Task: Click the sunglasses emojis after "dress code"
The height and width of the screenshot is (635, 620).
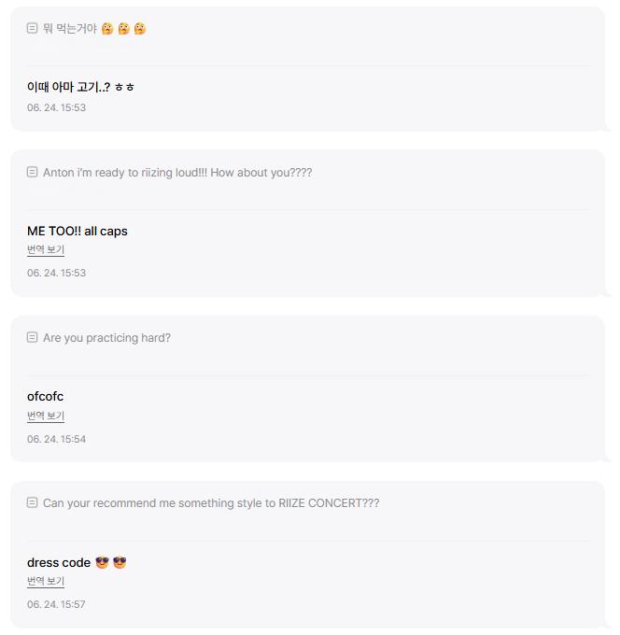Action: [111, 563]
